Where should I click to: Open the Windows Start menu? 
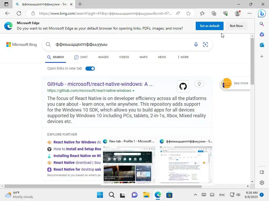click(100, 195)
